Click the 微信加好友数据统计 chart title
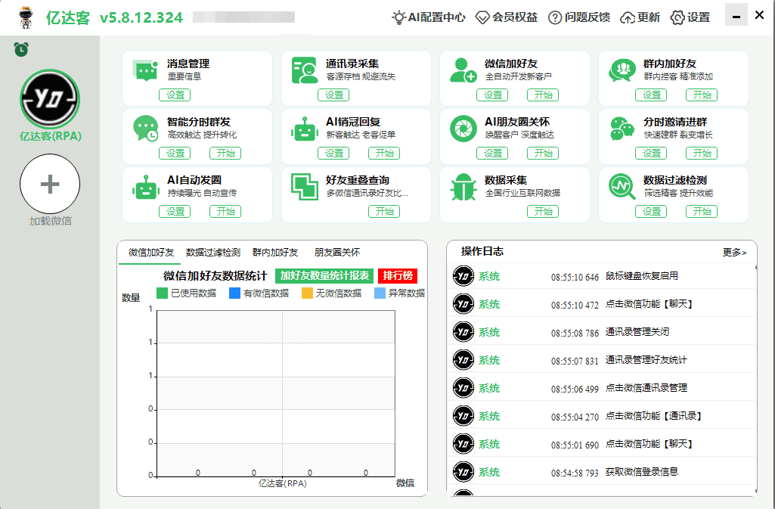This screenshot has height=509, width=775. (215, 276)
